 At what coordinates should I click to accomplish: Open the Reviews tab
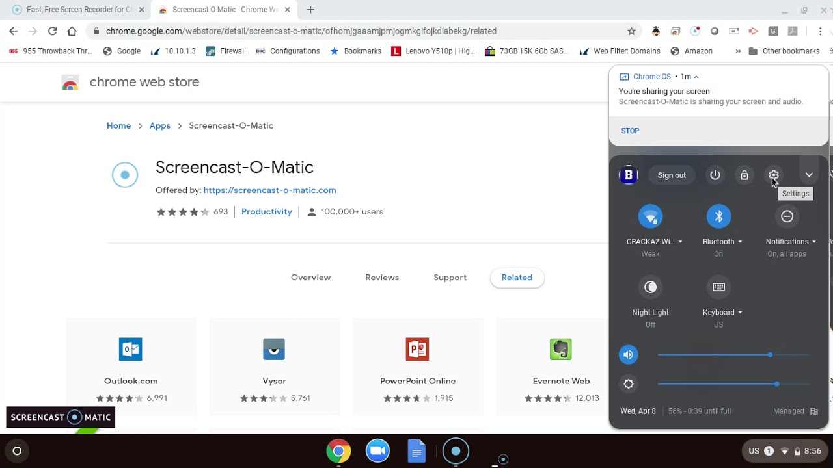382,278
